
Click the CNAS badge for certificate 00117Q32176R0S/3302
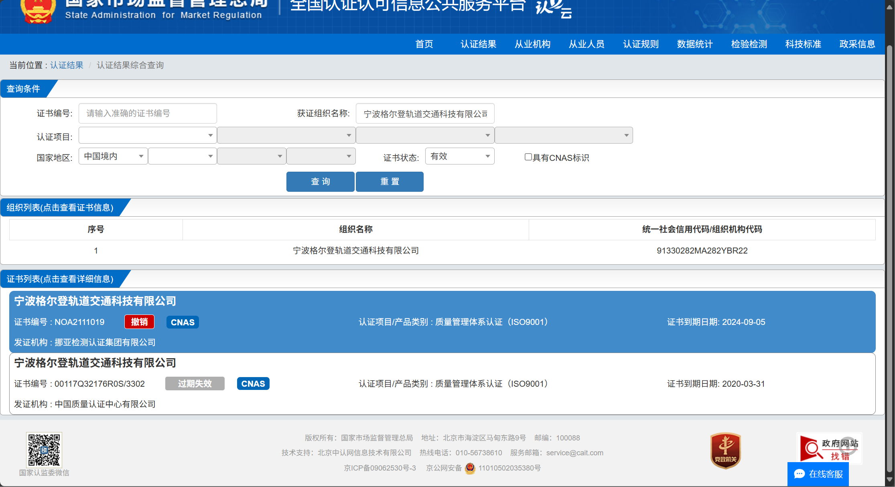(x=253, y=384)
